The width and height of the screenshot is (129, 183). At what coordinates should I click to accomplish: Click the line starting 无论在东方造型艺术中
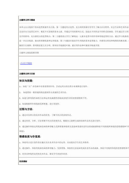[74, 32]
